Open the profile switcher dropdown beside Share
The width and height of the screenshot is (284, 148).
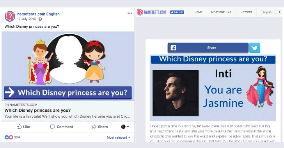125,127
